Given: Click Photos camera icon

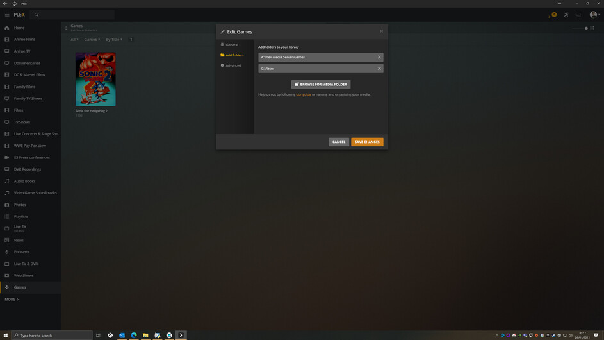Looking at the screenshot, I should click(x=7, y=205).
